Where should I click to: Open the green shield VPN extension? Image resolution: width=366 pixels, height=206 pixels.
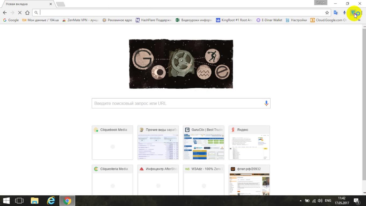pyautogui.click(x=353, y=13)
